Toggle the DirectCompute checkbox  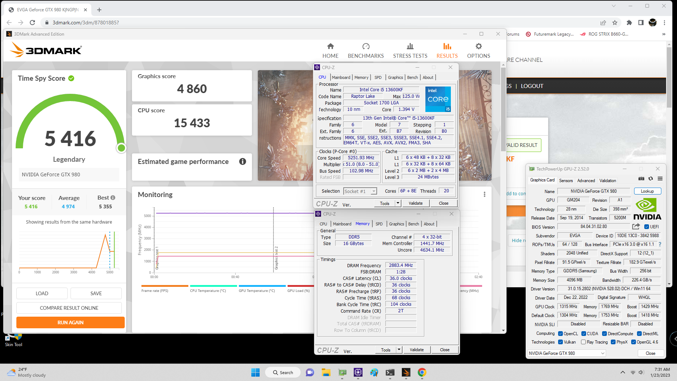pos(605,334)
